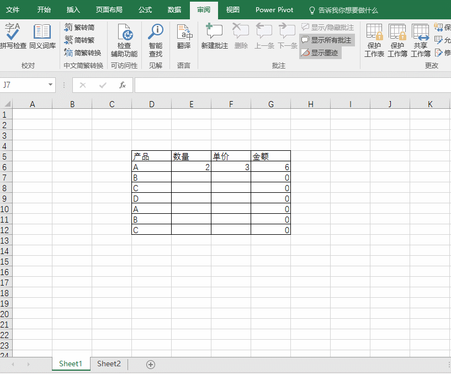Add a new sheet with plus button

coord(150,365)
